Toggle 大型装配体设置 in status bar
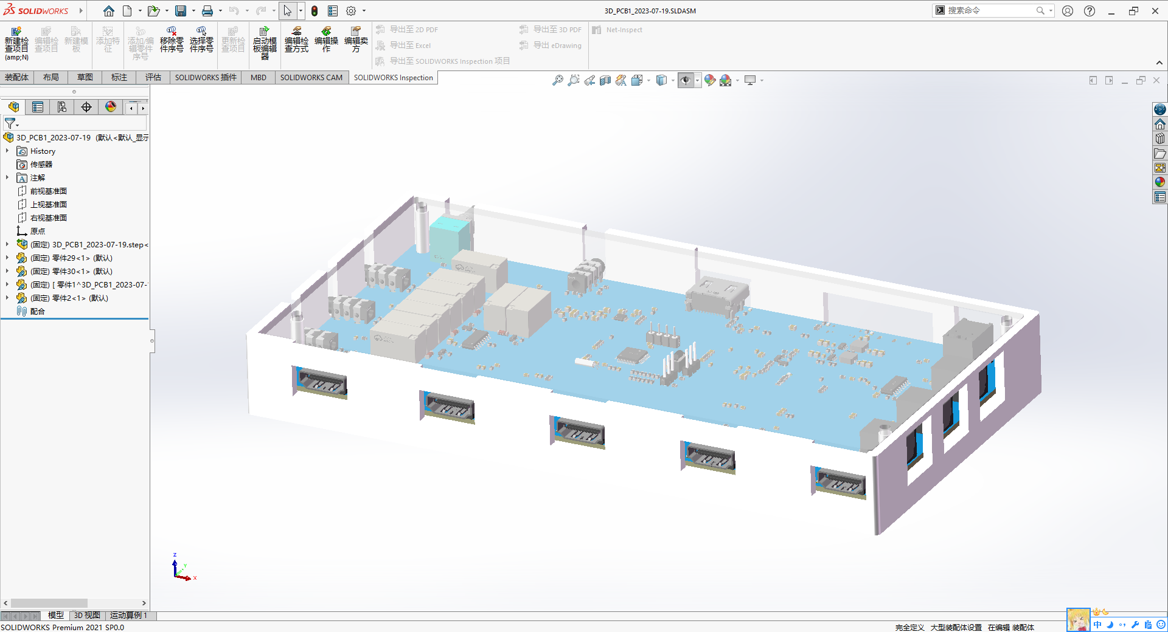The image size is (1168, 632). click(x=956, y=627)
